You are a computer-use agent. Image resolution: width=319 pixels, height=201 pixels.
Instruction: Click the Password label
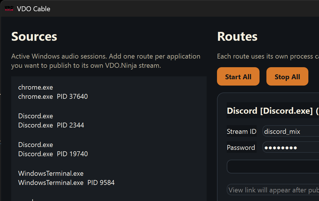pos(241,147)
